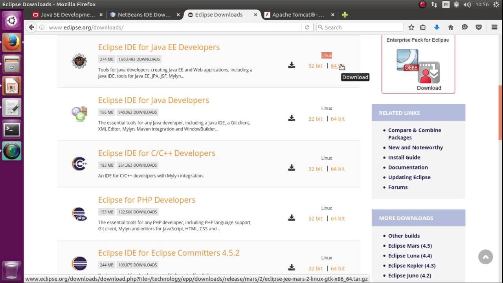The image size is (503, 283).
Task: Reload the page with the refresh icon
Action: tap(307, 27)
